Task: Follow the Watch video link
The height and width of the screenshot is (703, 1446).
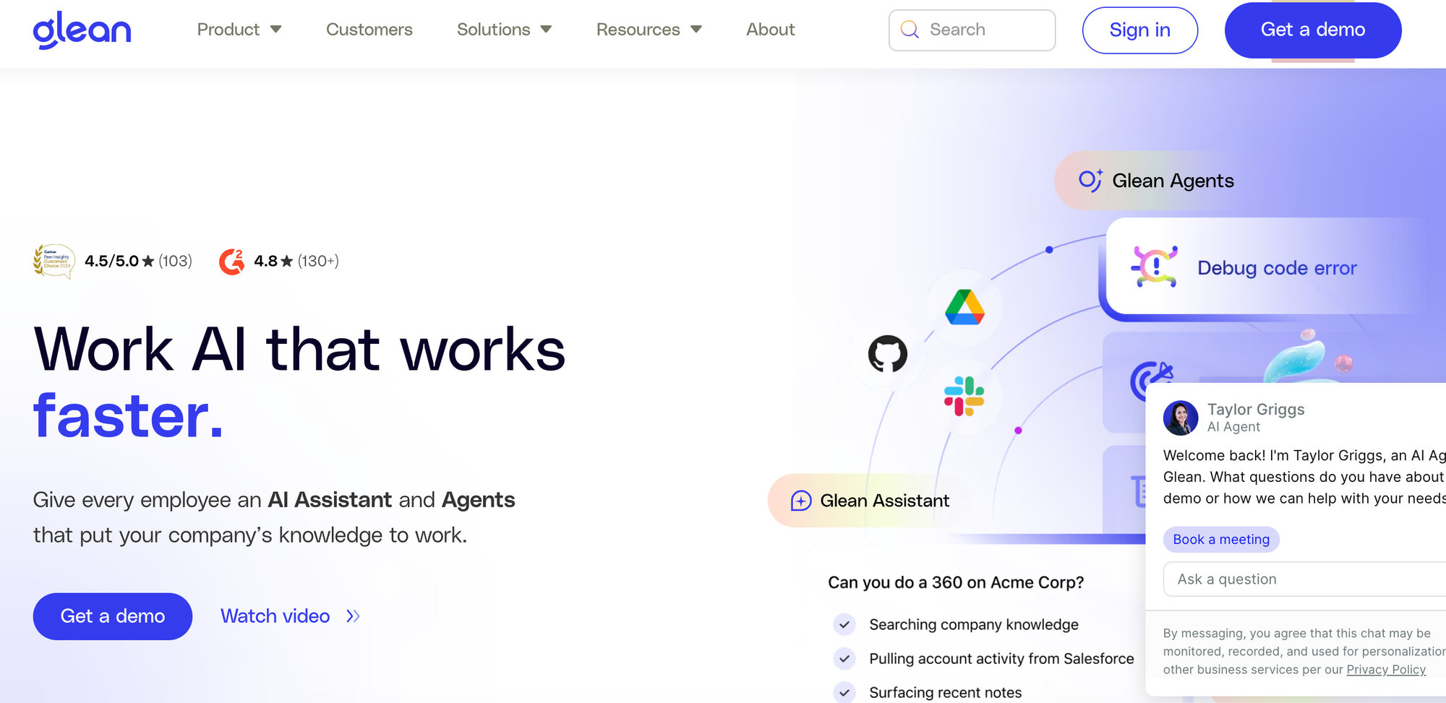Action: 289,616
